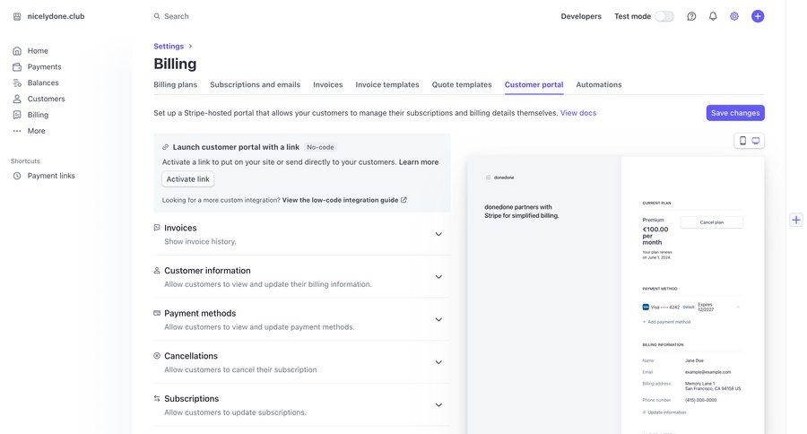Screen dimensions: 807x434
Task: Click Activate link button
Action: click(188, 179)
